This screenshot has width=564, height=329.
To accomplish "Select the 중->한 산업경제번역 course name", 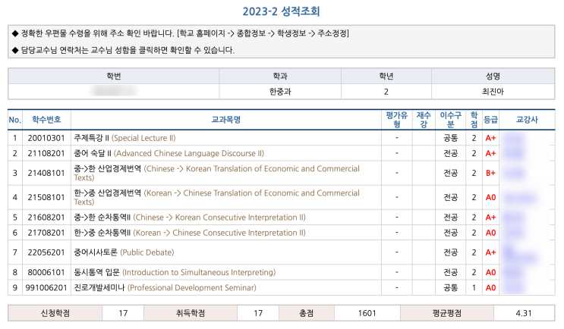I will click(x=216, y=173).
